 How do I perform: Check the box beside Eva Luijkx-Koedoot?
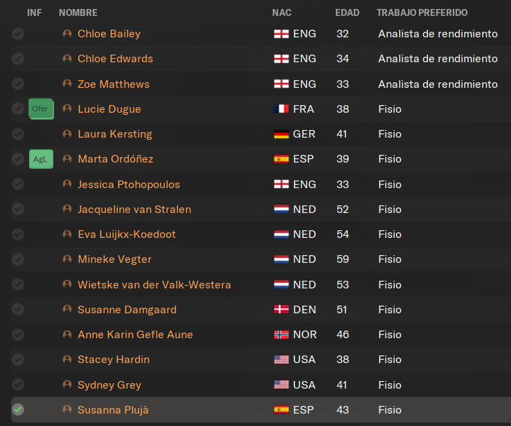pyautogui.click(x=18, y=234)
